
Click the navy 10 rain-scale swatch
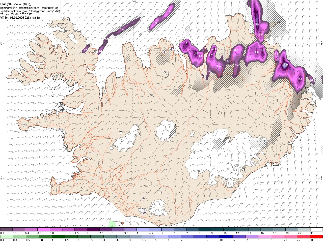coord(226,236)
